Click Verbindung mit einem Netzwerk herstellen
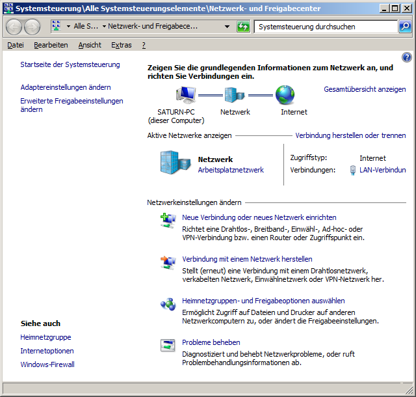416x397 pixels. click(x=247, y=260)
